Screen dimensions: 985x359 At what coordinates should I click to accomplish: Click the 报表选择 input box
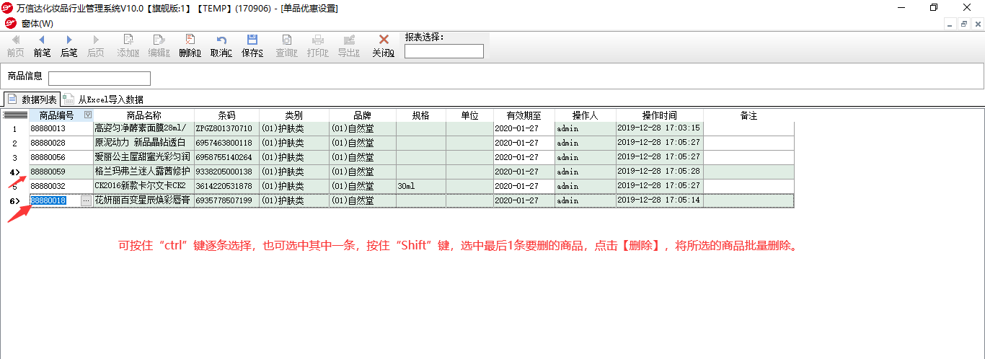(444, 51)
